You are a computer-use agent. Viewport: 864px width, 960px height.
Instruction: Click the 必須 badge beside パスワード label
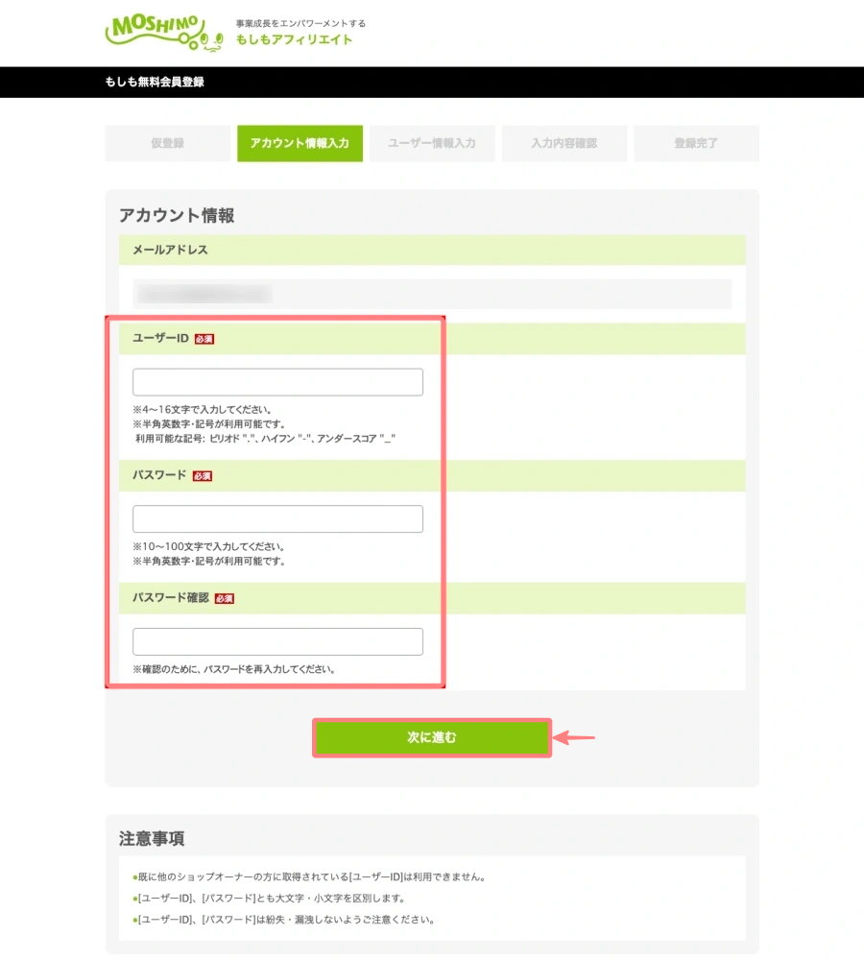pos(203,476)
